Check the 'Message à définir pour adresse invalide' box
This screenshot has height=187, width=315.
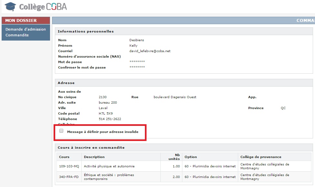coord(61,131)
